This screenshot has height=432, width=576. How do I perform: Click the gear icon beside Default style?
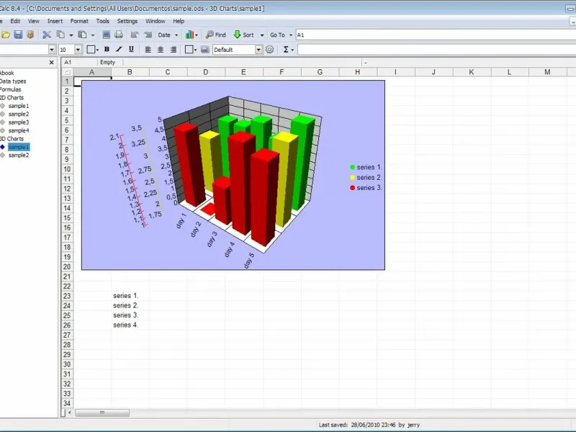[270, 50]
